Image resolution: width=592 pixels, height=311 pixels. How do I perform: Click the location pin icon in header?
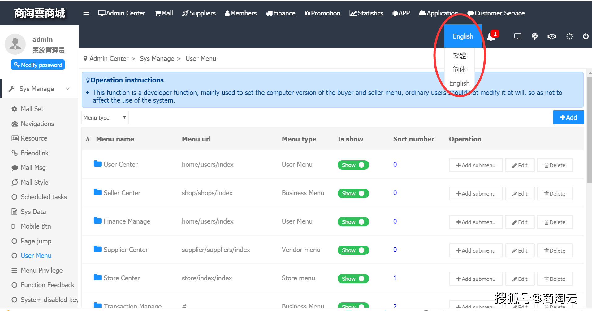(534, 36)
